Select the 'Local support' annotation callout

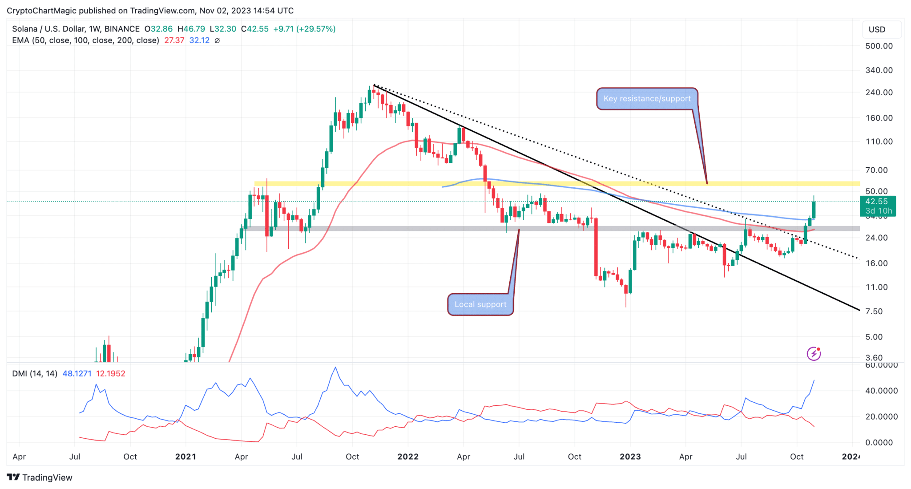pos(480,304)
